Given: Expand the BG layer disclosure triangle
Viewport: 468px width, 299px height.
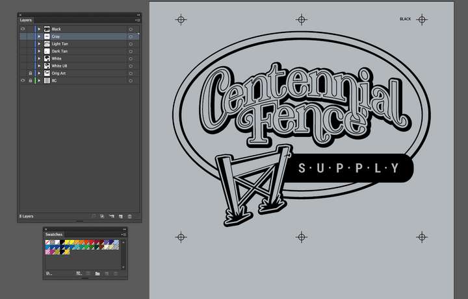Looking at the screenshot, I should coord(39,80).
